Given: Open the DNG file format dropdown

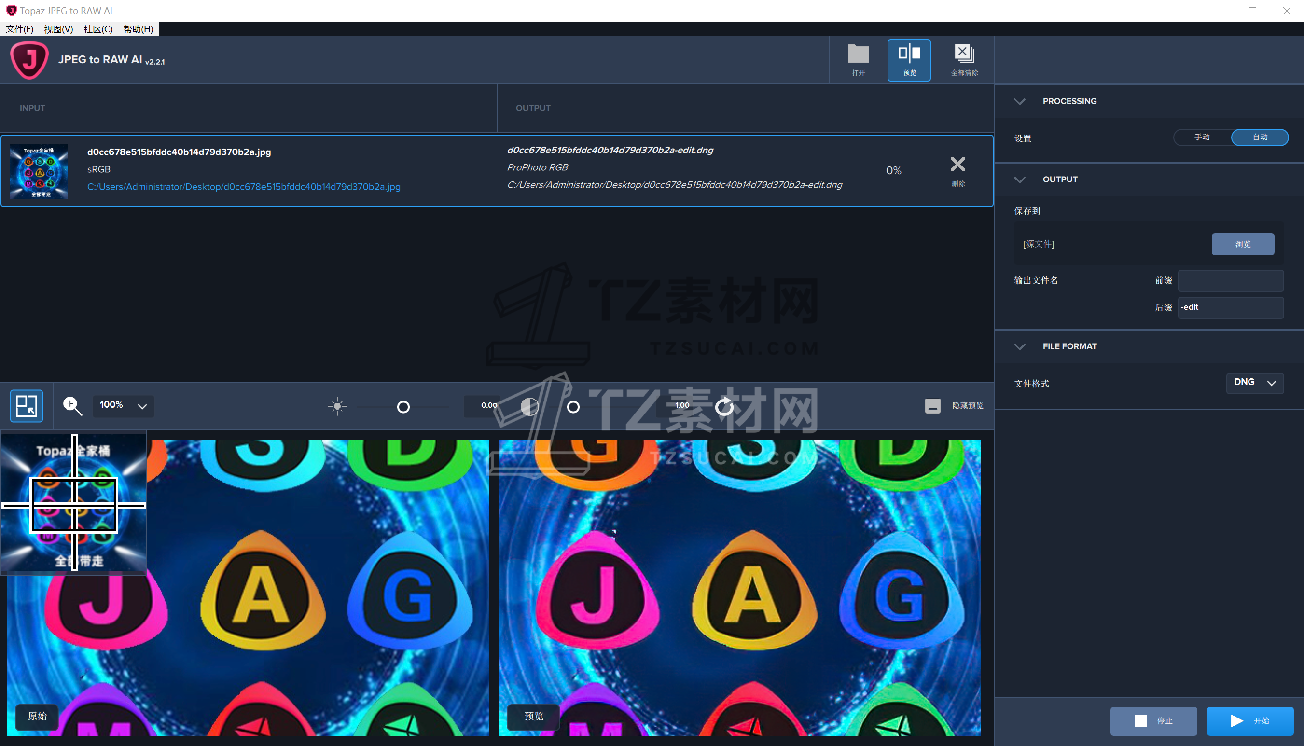Looking at the screenshot, I should click(1254, 383).
